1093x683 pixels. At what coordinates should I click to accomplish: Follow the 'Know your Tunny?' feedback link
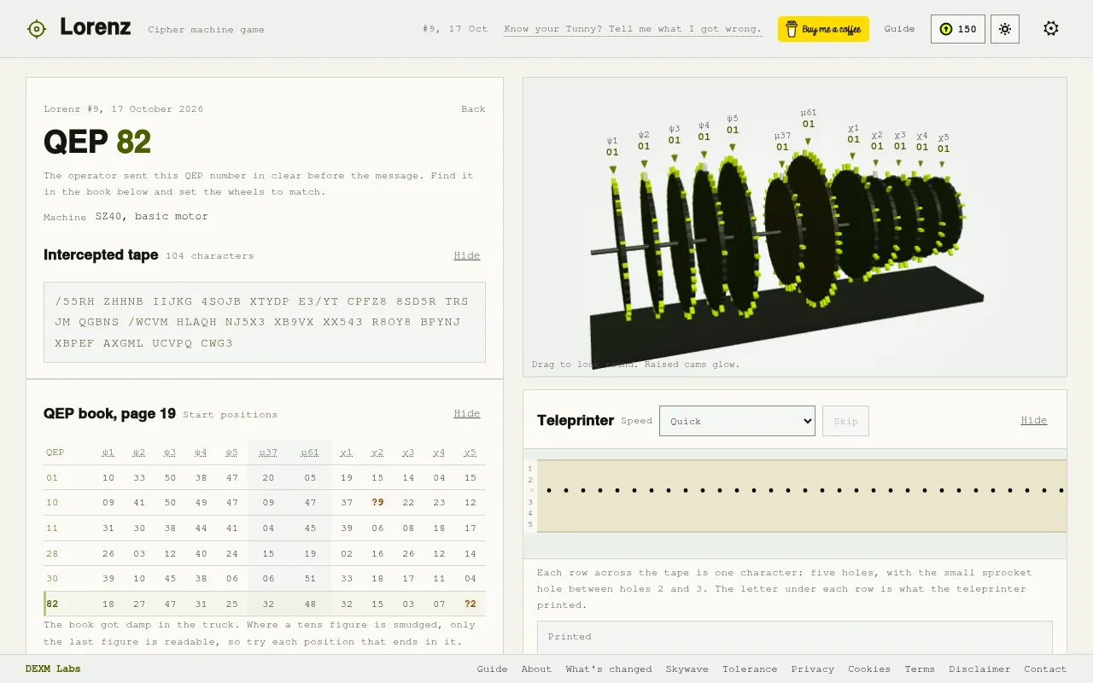633,29
